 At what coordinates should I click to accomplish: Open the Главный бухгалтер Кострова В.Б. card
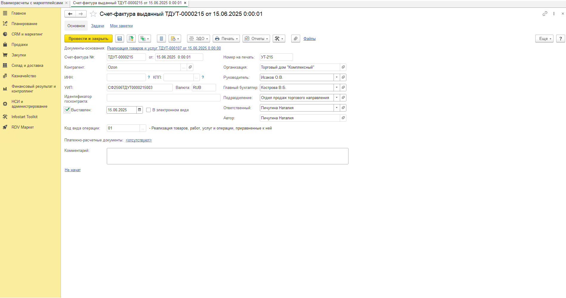343,87
